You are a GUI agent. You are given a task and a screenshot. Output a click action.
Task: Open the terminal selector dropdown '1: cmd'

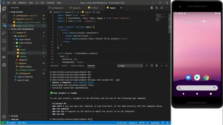pyautogui.click(x=130, y=66)
